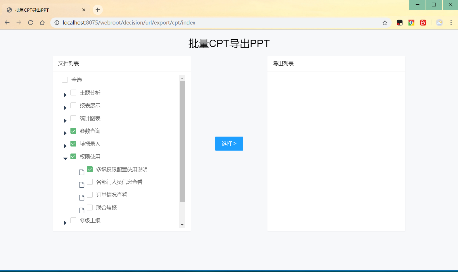Click the 导出列表 panel heading
Viewport: 458px width, 272px height.
[x=283, y=64]
